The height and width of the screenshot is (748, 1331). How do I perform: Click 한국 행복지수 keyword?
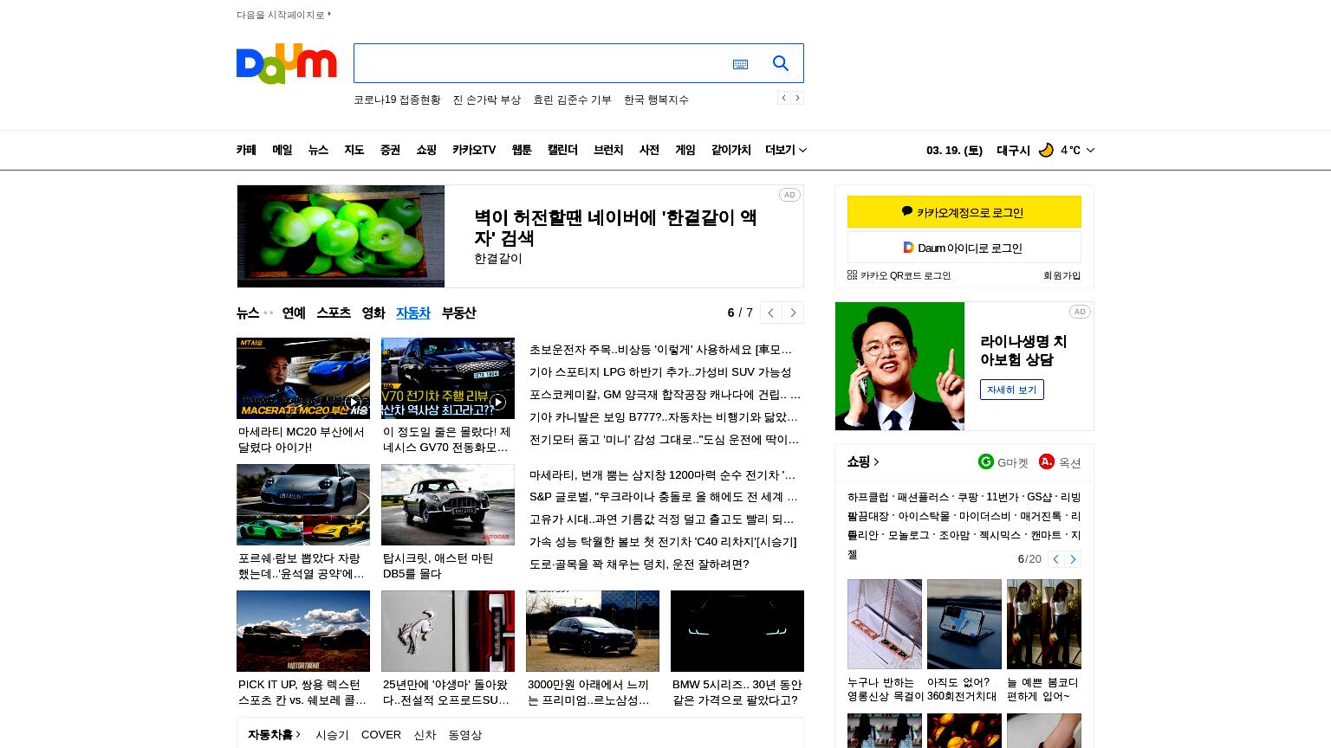(x=656, y=100)
